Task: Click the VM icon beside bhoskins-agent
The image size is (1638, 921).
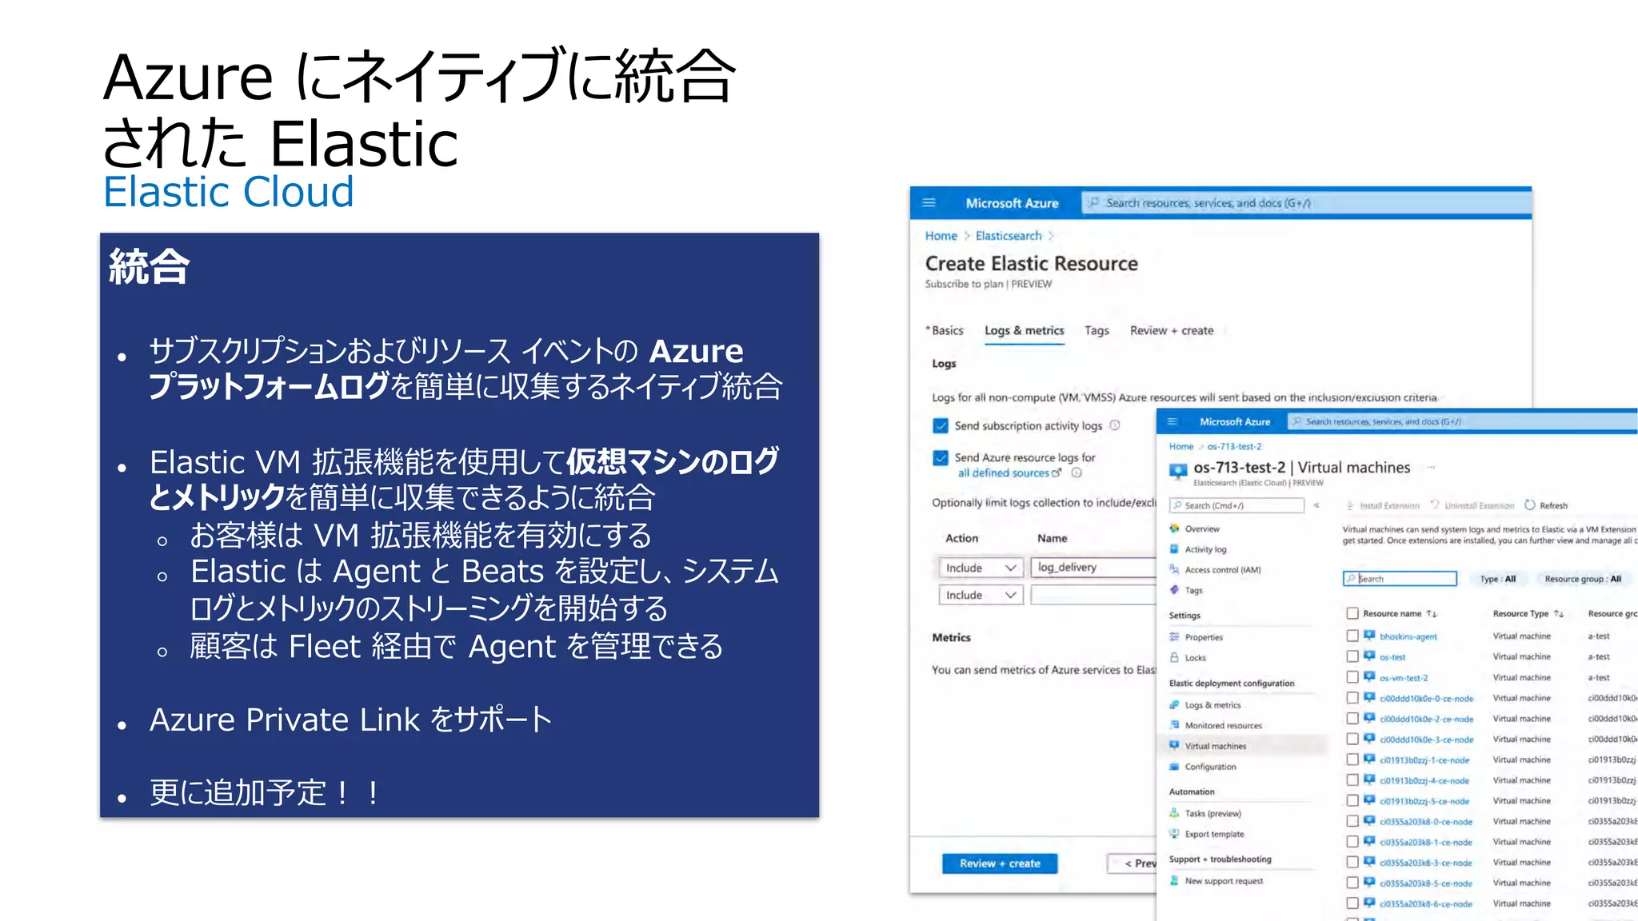Action: coord(1369,636)
